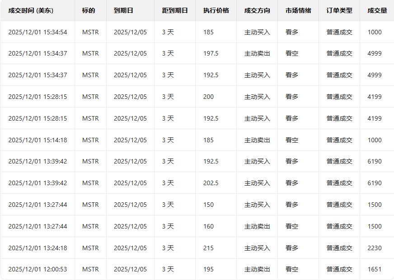Select the volume 1651 cell
Viewport: 394px width, 280px height.
(375, 269)
